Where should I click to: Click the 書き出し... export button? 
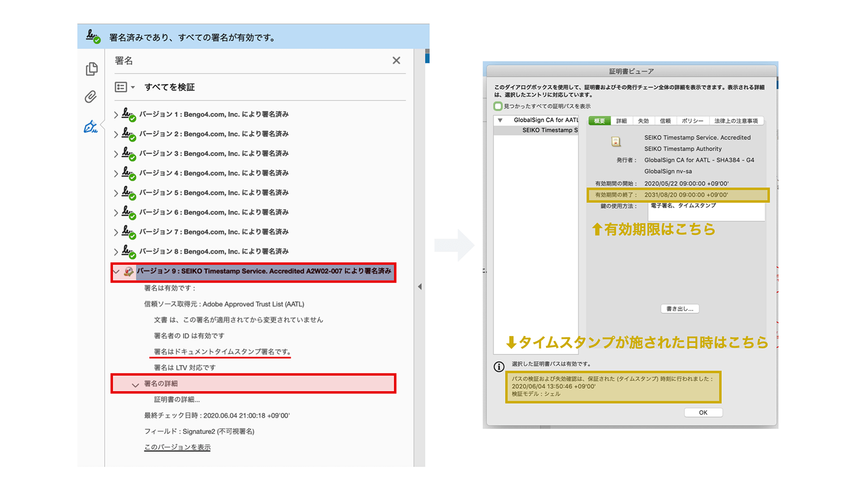(x=680, y=308)
